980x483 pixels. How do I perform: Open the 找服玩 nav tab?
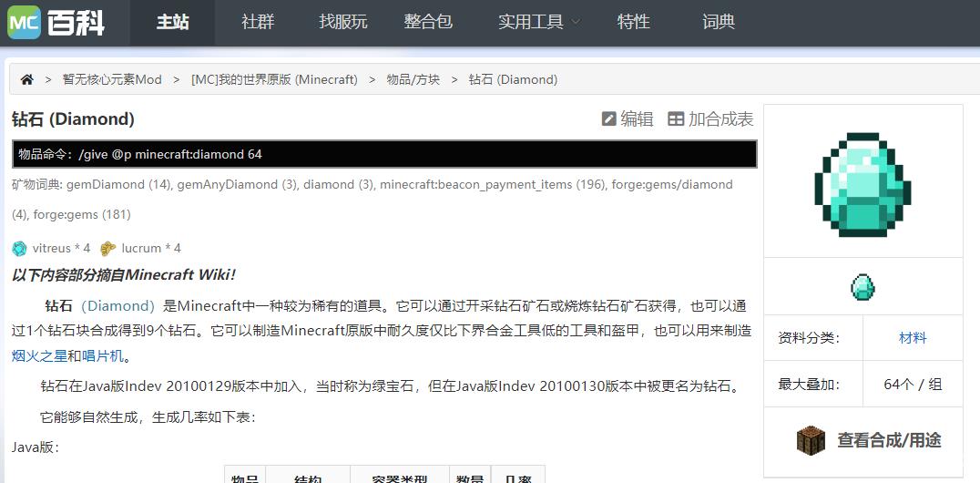[x=342, y=23]
